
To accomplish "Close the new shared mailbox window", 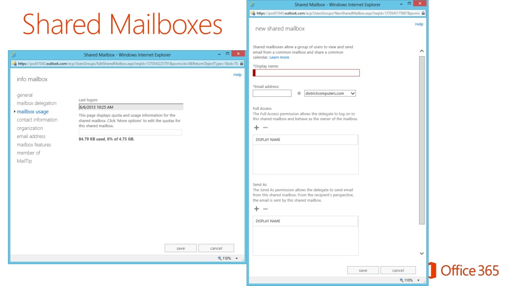I will coord(420,3).
